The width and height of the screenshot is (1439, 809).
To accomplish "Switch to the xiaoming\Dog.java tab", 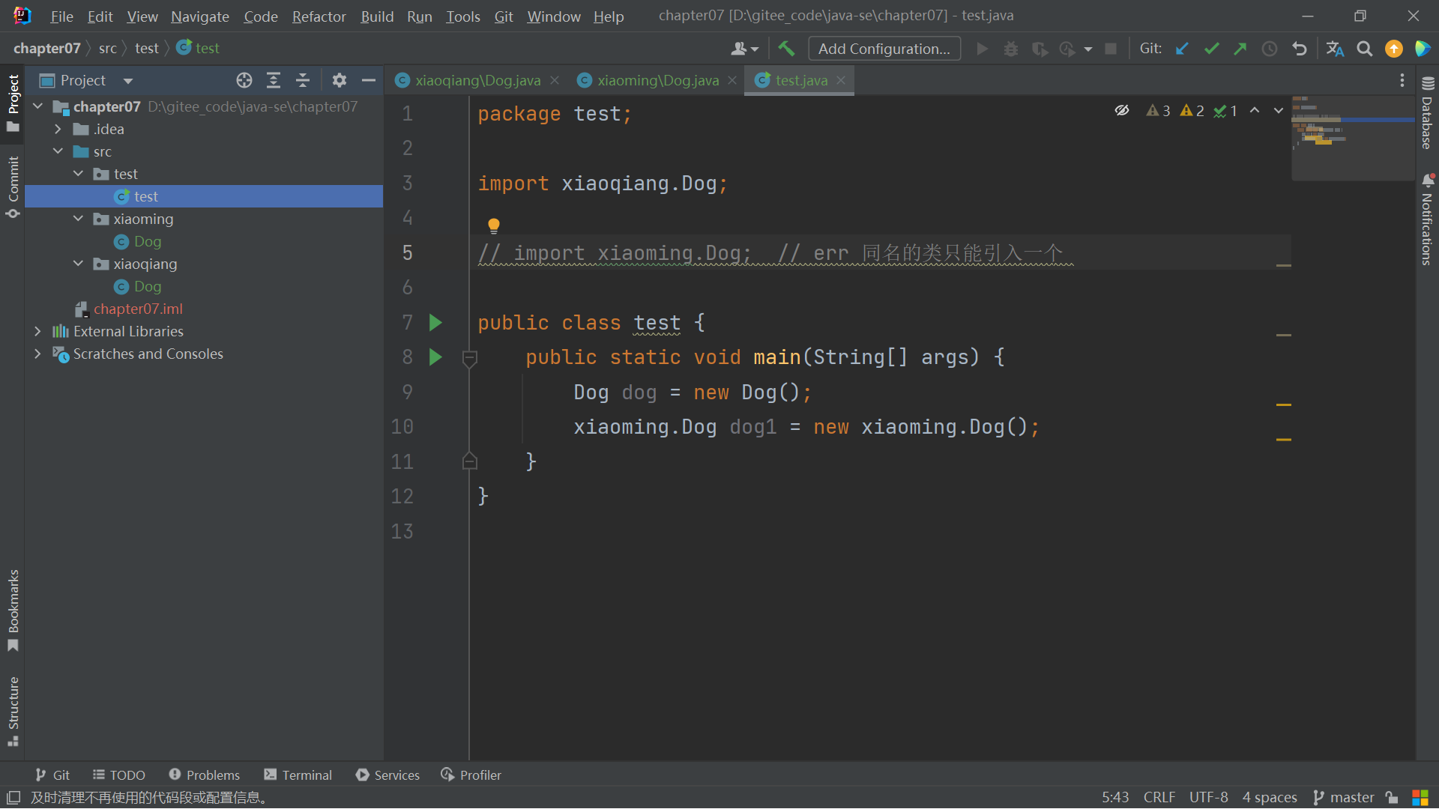I will click(x=657, y=80).
